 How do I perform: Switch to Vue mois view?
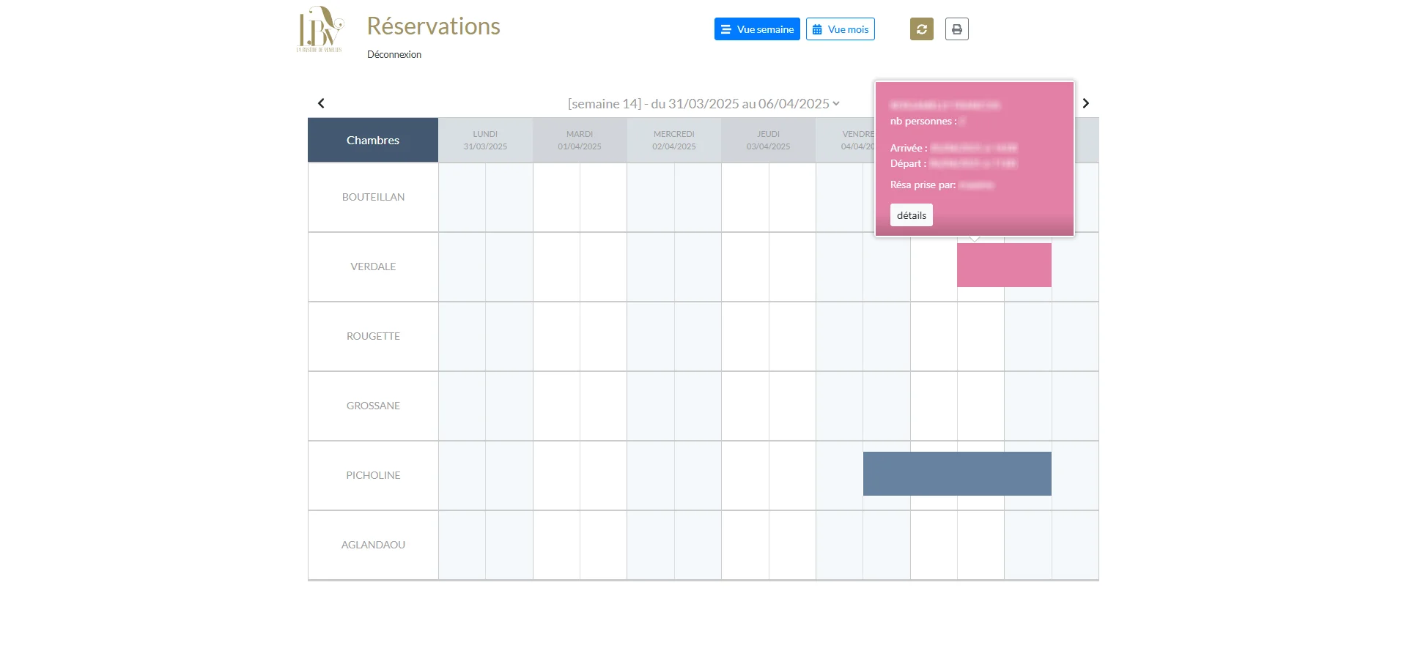click(x=841, y=29)
